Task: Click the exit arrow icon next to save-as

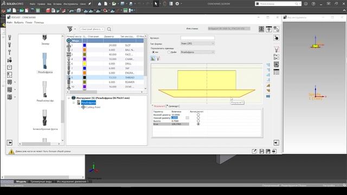Action: pyautogui.click(x=274, y=151)
